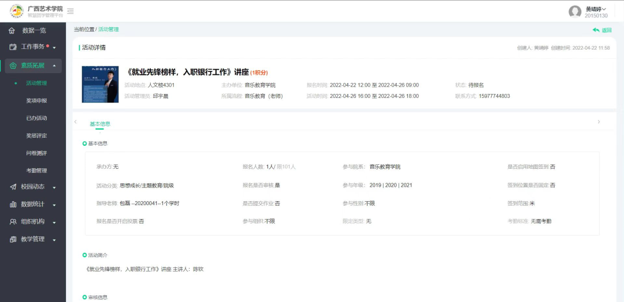Click the user avatar picture
624x302 pixels.
[574, 12]
